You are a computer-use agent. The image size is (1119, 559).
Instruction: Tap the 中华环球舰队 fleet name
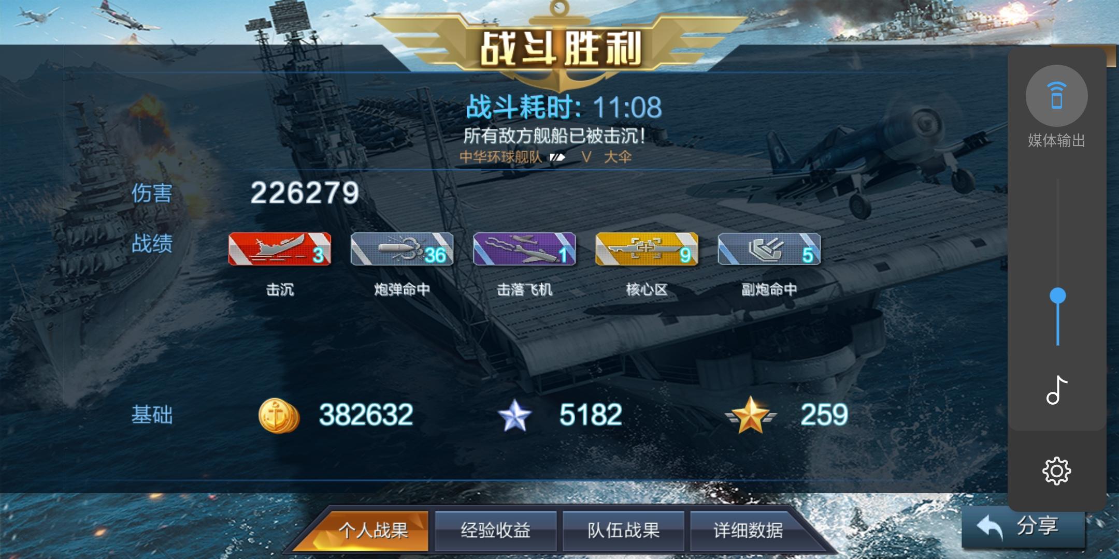point(501,157)
